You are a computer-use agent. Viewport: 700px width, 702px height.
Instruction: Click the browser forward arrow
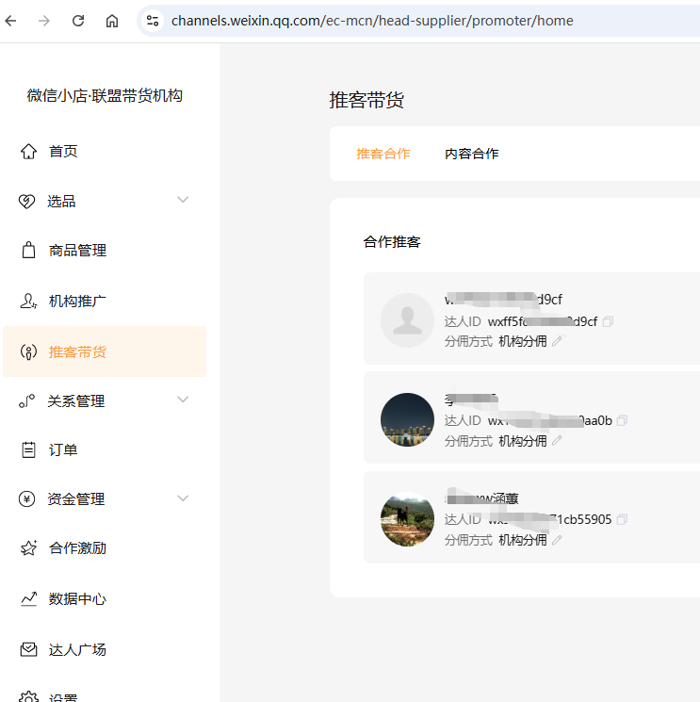pos(44,21)
